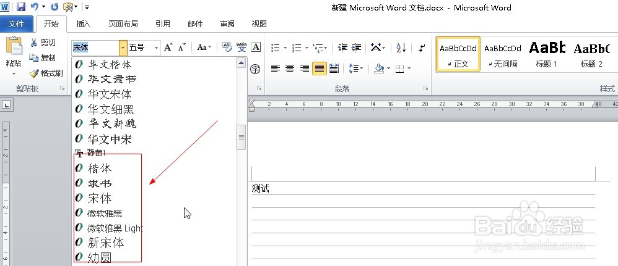Click the Save icon in quick access toolbar
Viewport: 618px width, 266px height.
point(20,6)
